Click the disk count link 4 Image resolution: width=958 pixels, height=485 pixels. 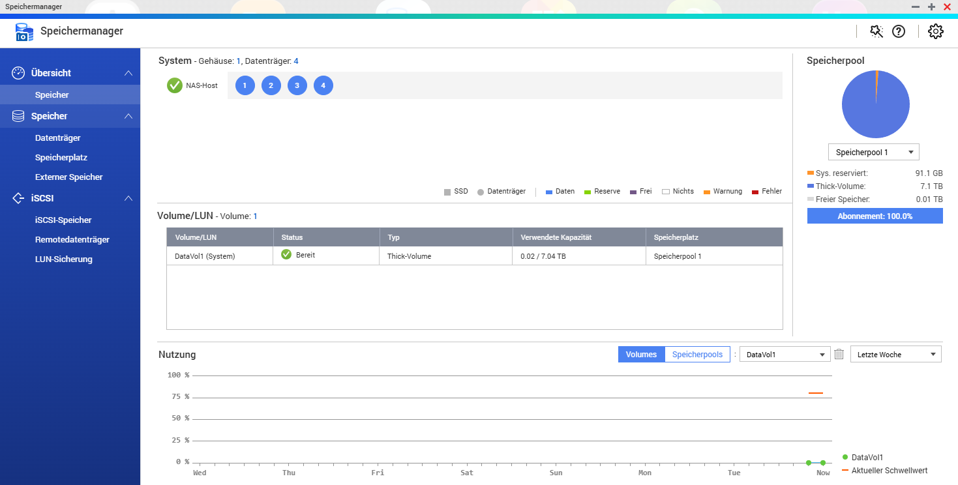pyautogui.click(x=296, y=61)
